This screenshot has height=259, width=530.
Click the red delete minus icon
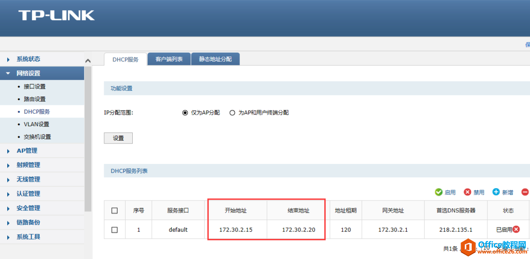tap(525, 192)
